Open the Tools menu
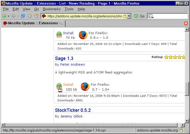 tap(69, 9)
